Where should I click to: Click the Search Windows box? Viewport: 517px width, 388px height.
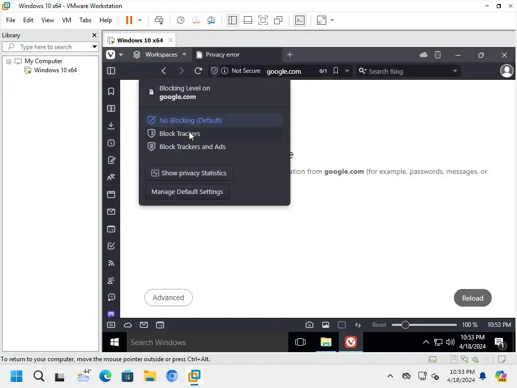[x=208, y=343]
